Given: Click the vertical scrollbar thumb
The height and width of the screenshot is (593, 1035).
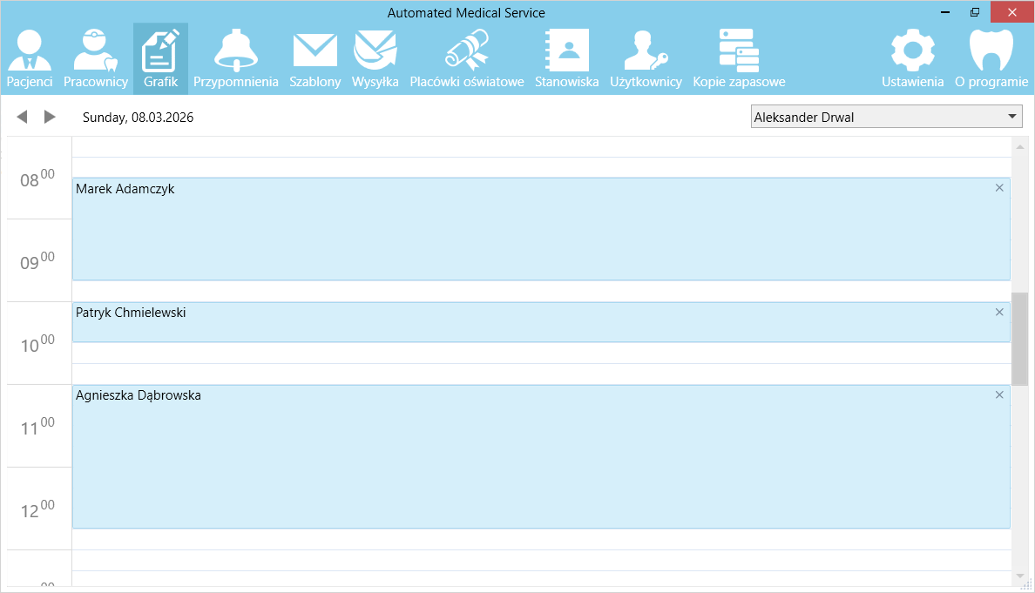Looking at the screenshot, I should [1019, 338].
